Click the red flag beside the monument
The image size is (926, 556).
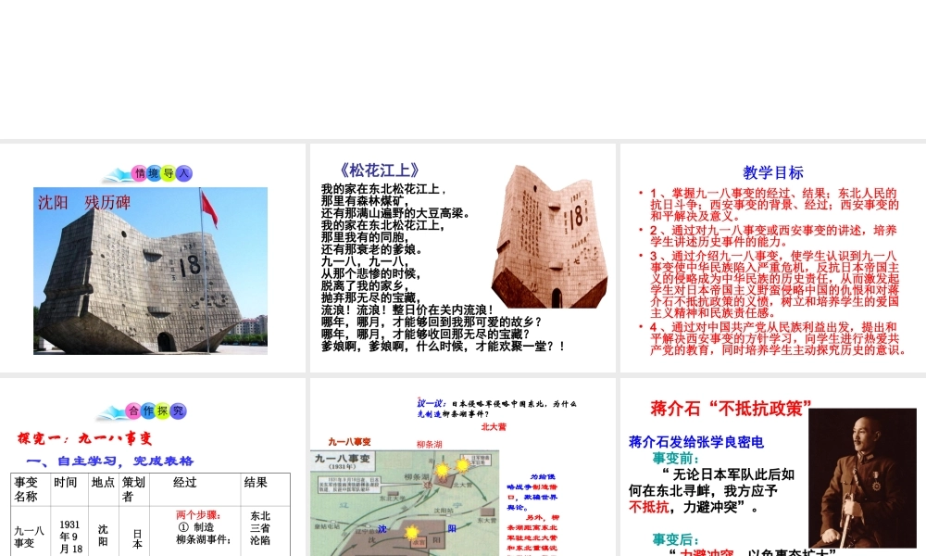coord(209,208)
